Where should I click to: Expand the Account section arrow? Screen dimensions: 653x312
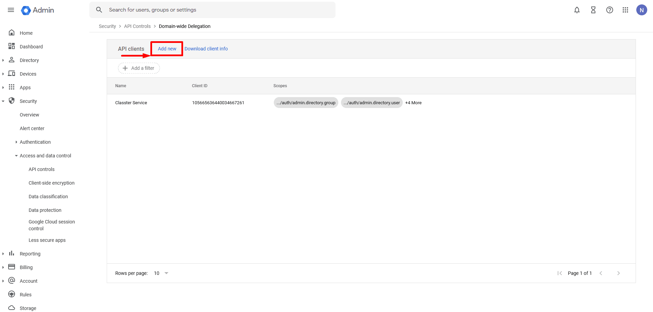(3, 281)
